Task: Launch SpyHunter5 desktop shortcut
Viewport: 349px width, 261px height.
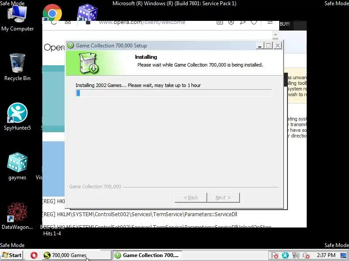Action: click(x=17, y=117)
